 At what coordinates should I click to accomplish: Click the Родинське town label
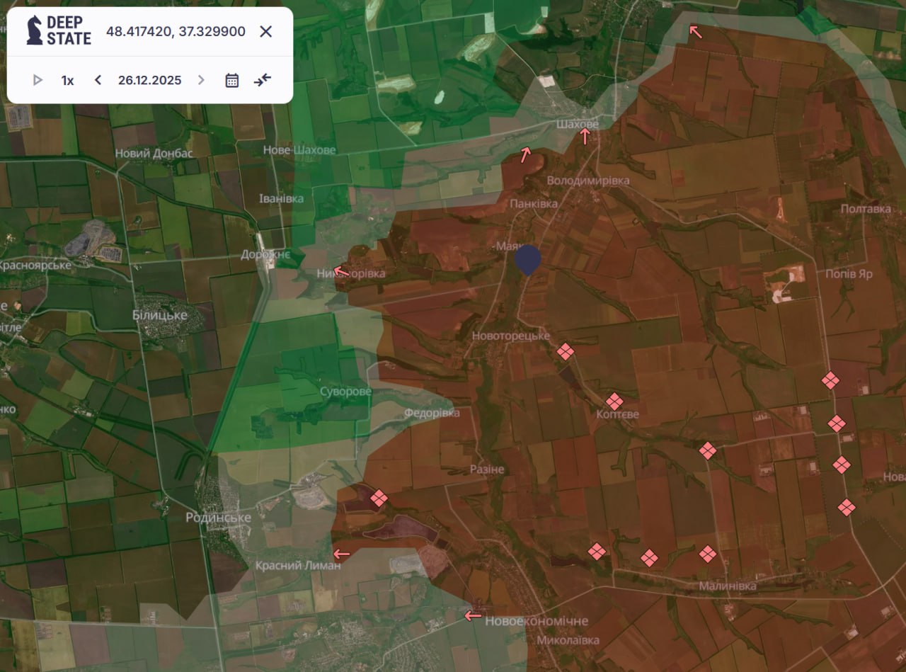tap(218, 518)
